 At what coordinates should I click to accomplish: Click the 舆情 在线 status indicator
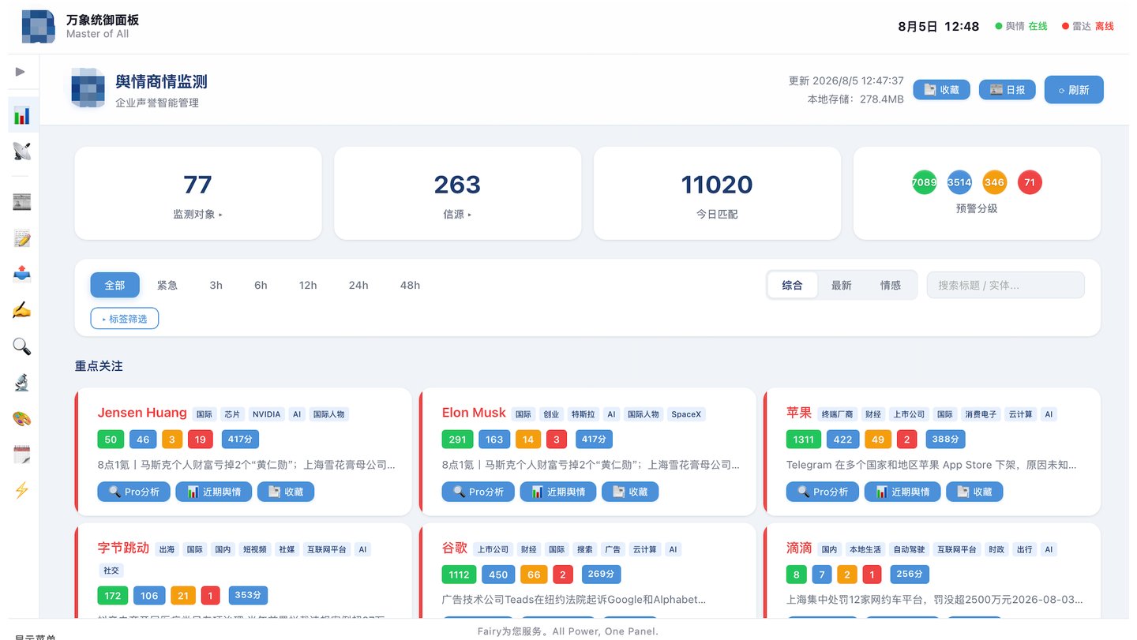(1021, 26)
